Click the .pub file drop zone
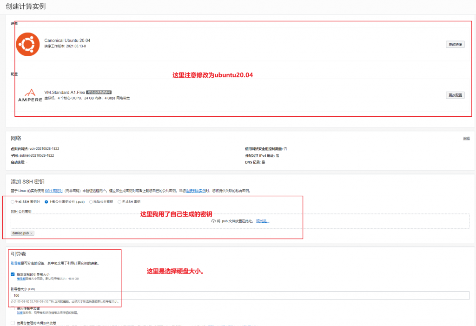The image size is (476, 326). 240,221
